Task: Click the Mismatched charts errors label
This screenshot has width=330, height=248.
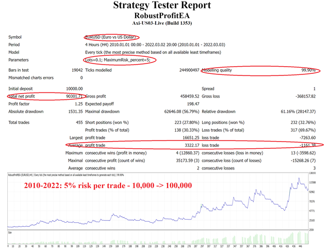Action: point(31,78)
